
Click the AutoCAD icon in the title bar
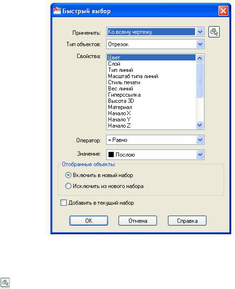click(x=57, y=10)
